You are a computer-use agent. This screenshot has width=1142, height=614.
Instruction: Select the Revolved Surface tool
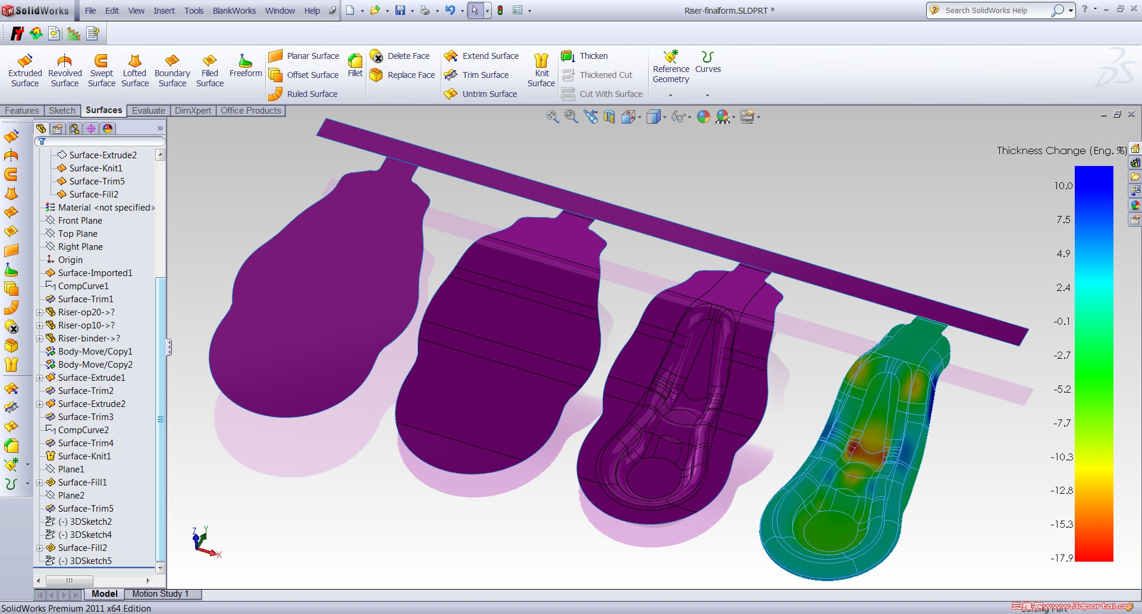65,70
